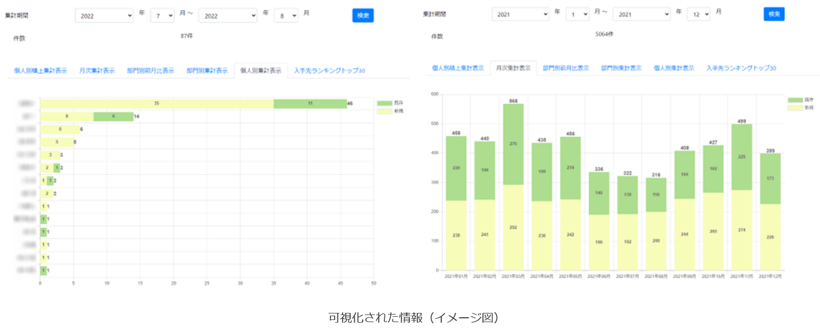Switch to 個人別積上集計表示 tab in right panel

[458, 68]
